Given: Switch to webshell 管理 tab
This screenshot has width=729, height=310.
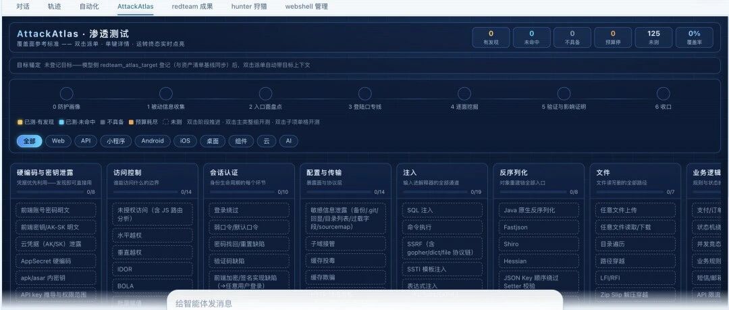Looking at the screenshot, I should 306,7.
